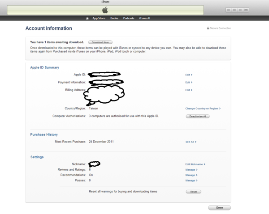Click the Purchase History heading
The image size is (269, 214).
44,134
